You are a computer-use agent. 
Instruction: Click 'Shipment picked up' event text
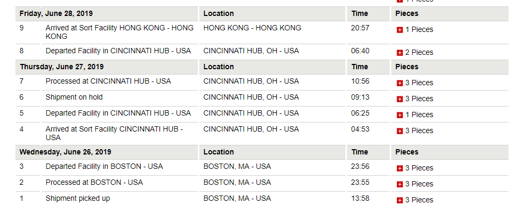77,198
